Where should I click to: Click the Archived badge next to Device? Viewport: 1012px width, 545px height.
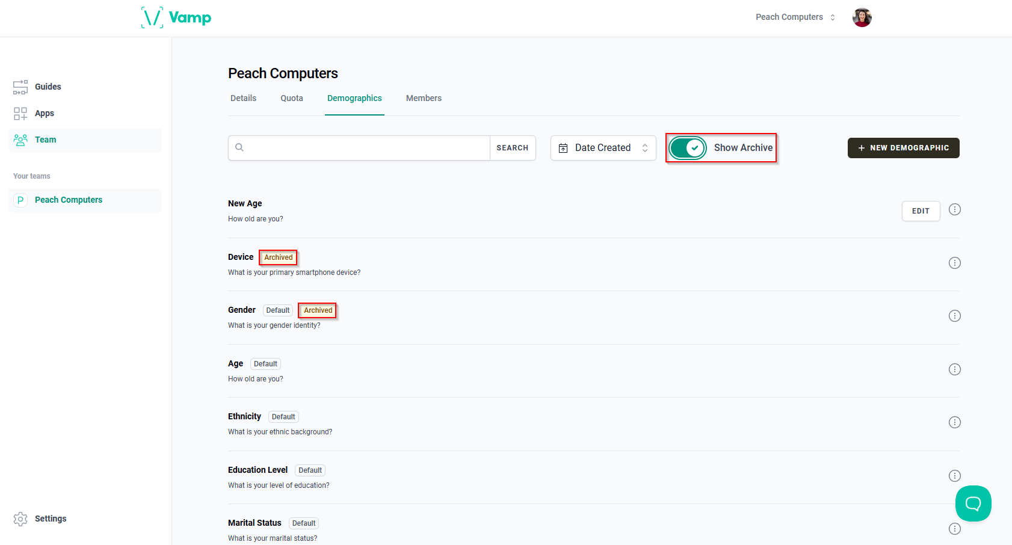[279, 257]
